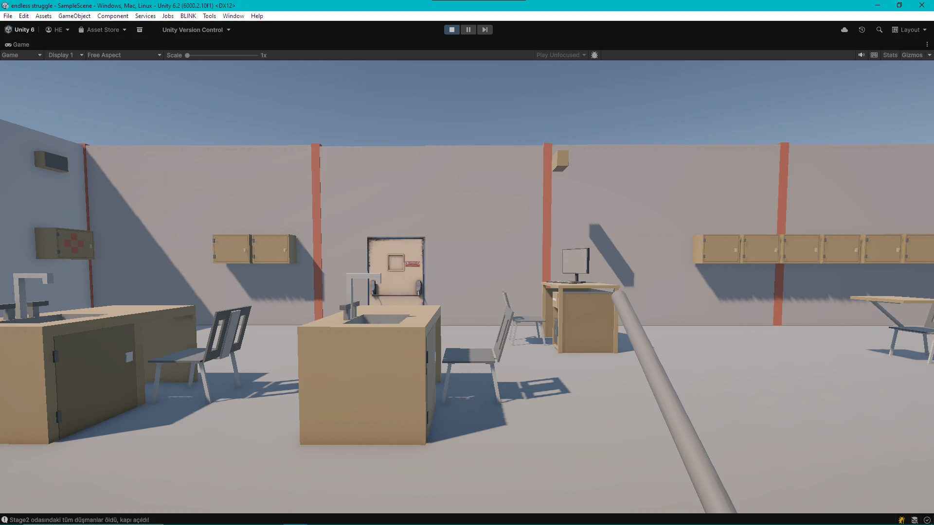Open the Undo History icon
This screenshot has height=525, width=934.
862,30
